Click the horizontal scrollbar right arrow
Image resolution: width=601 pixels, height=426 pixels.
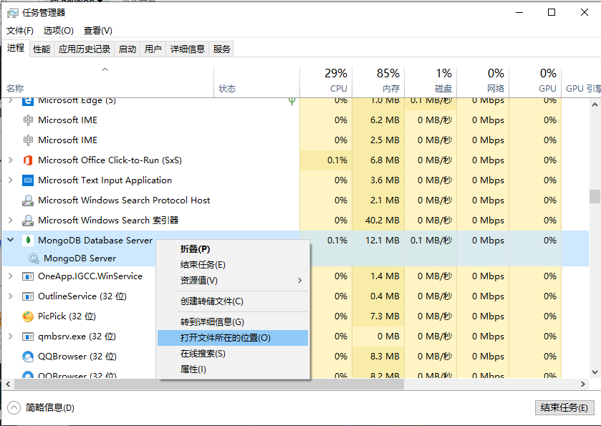583,384
